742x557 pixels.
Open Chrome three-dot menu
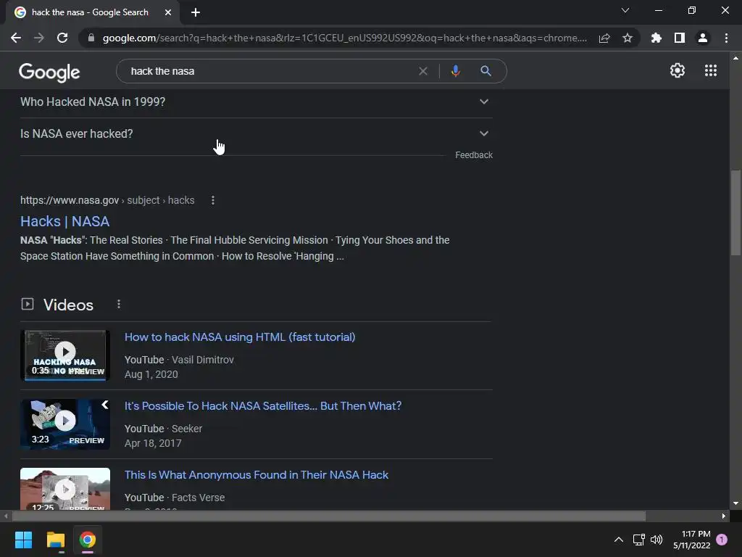point(726,38)
